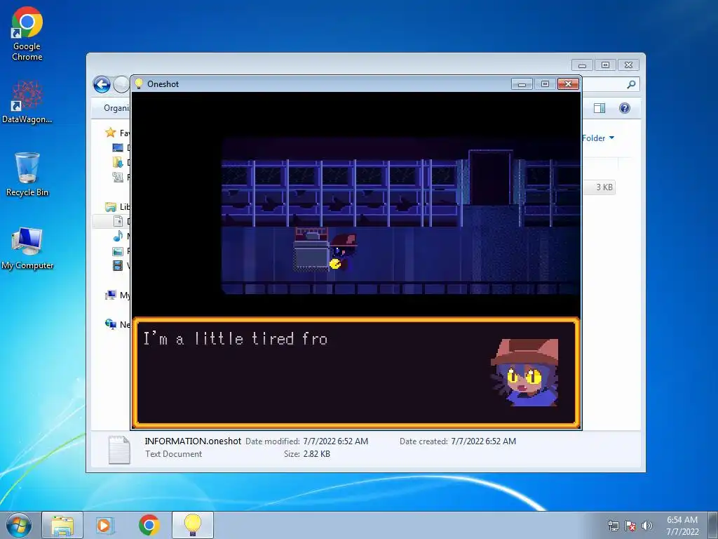Click the Date modified value
This screenshot has width=718, height=539.
[x=335, y=441]
